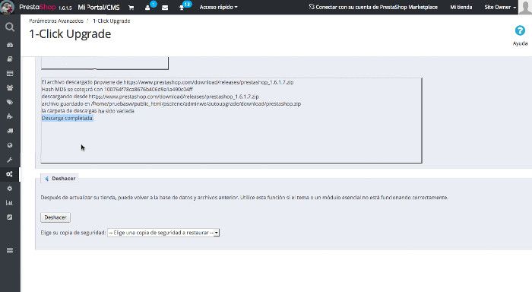Screen dimensions: 532x292
Task: Open the Price Rules tag icon in sidebar
Action: (x=10, y=102)
